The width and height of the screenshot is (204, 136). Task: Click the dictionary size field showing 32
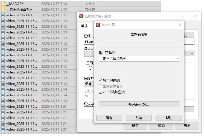tap(89, 96)
